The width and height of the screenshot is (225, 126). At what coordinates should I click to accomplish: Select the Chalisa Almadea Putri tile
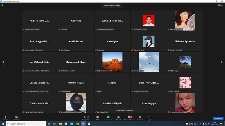click(40, 83)
